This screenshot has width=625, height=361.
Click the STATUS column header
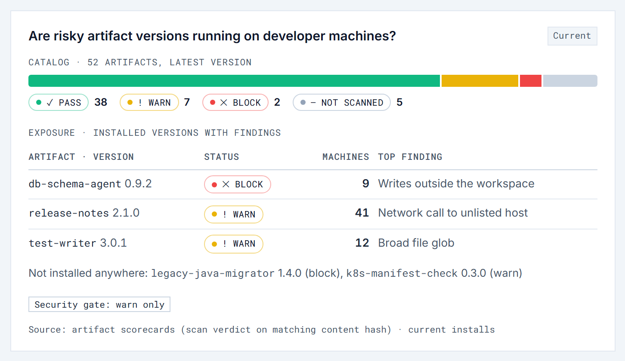[x=222, y=157]
